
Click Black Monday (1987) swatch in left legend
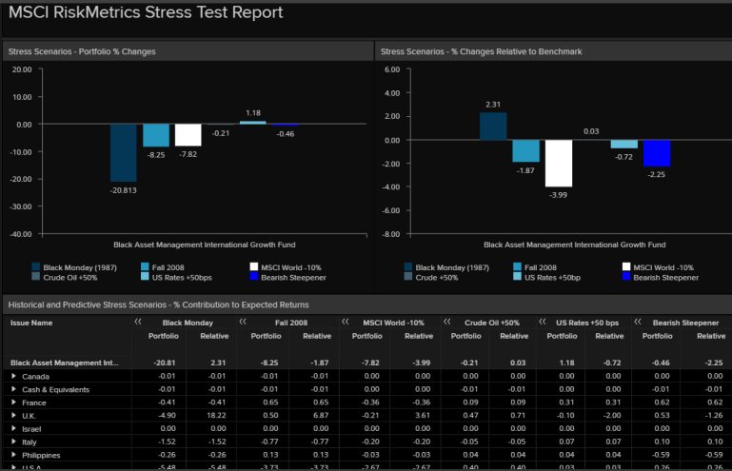pyautogui.click(x=35, y=267)
